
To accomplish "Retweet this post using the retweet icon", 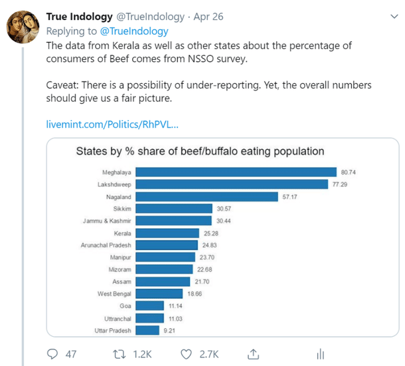I will (x=122, y=354).
